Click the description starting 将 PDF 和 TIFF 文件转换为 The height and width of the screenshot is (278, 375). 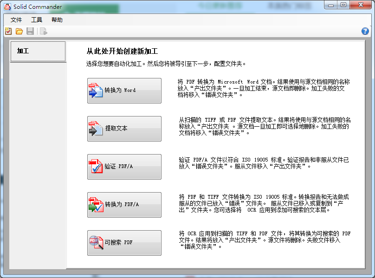[x=264, y=203]
